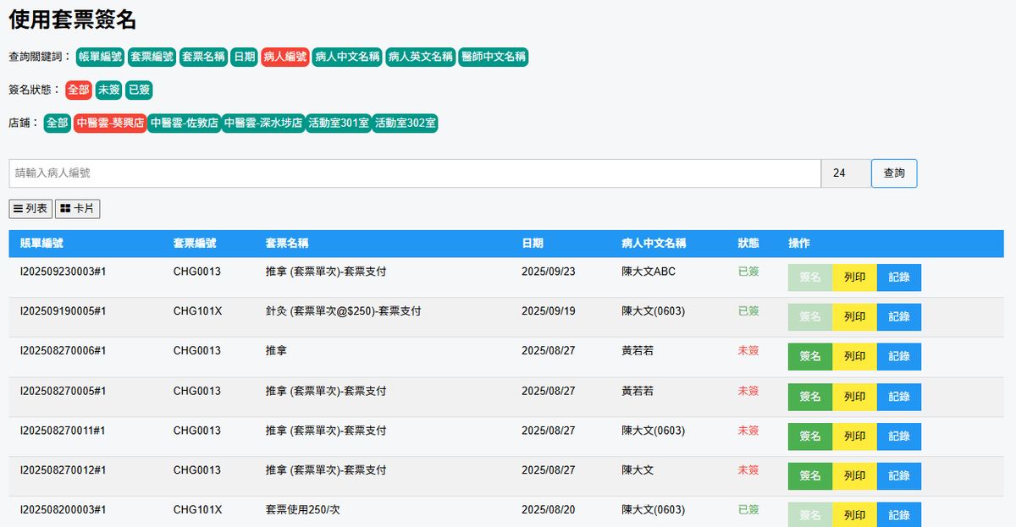This screenshot has height=527, width=1016.
Task: Filter by store 活動室301室
Action: pyautogui.click(x=338, y=123)
